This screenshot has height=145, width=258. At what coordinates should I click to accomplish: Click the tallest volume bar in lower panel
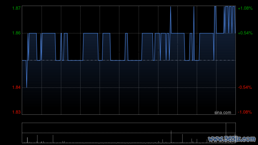(x=226, y=133)
